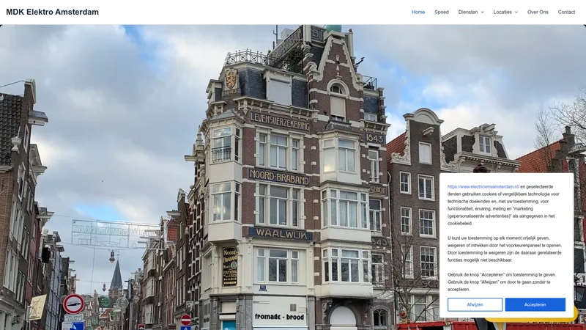Expand the Diensten dropdown chevron
586x330 pixels.
click(x=482, y=12)
